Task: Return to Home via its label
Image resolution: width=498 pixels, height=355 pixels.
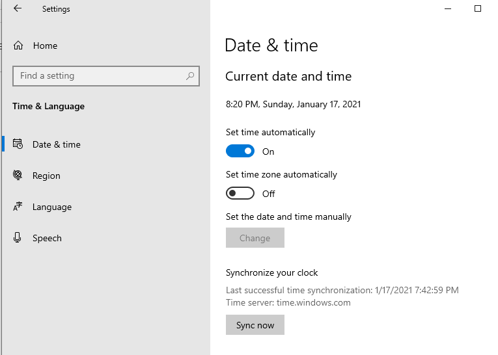Action: point(45,46)
